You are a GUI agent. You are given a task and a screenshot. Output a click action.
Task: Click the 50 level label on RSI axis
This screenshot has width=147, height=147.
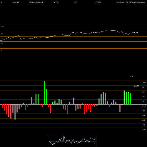click(x=2, y=39)
